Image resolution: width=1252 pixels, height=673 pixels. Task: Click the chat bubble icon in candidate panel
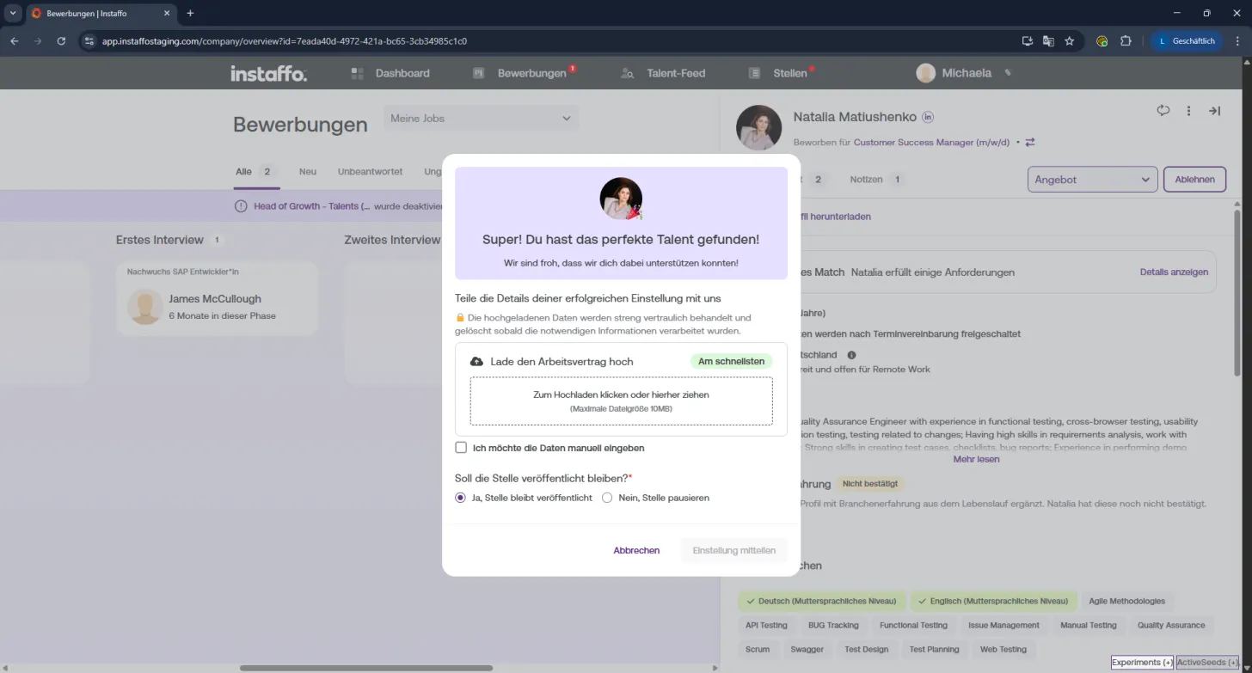[x=1163, y=110]
